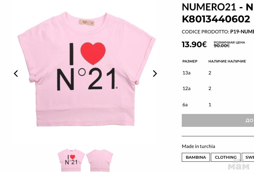Choose size 12a
The image size is (254, 174).
point(186,88)
